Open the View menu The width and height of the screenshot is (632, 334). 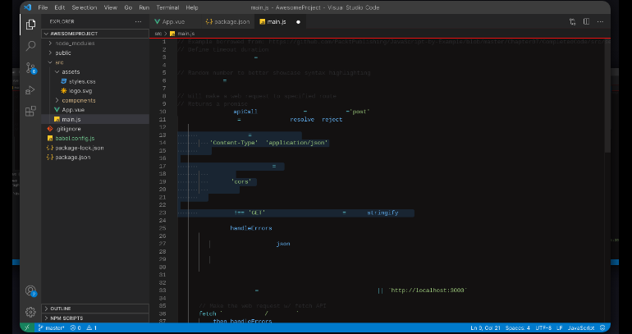click(111, 7)
